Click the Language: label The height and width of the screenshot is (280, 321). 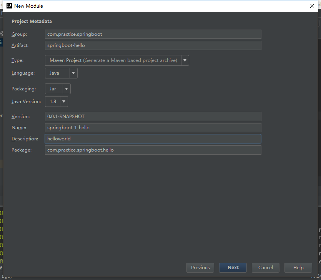23,73
